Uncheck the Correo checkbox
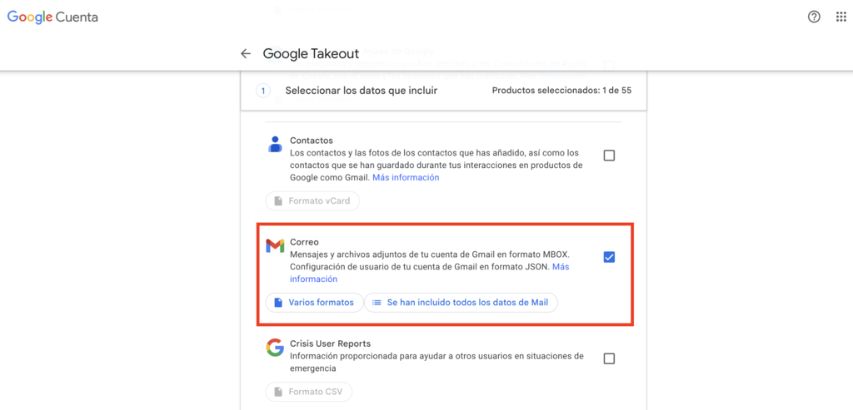This screenshot has width=853, height=410. (609, 257)
